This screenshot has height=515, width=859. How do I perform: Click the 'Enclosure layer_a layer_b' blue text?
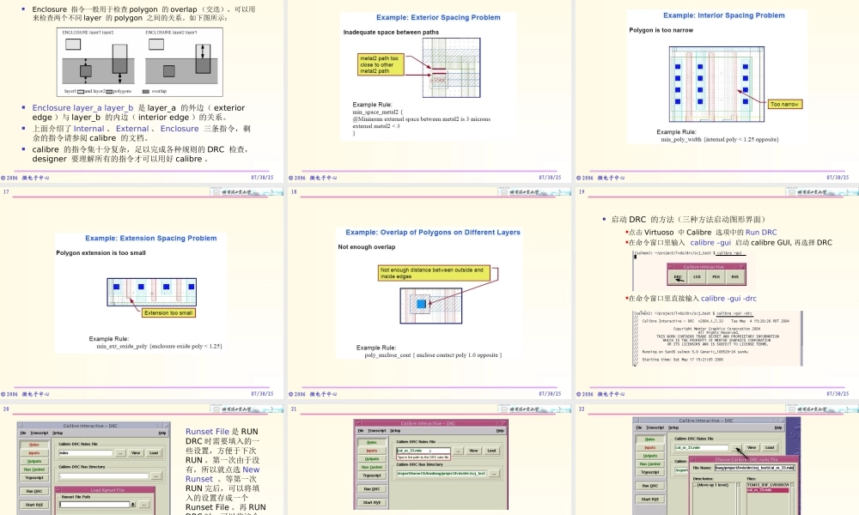click(x=82, y=108)
